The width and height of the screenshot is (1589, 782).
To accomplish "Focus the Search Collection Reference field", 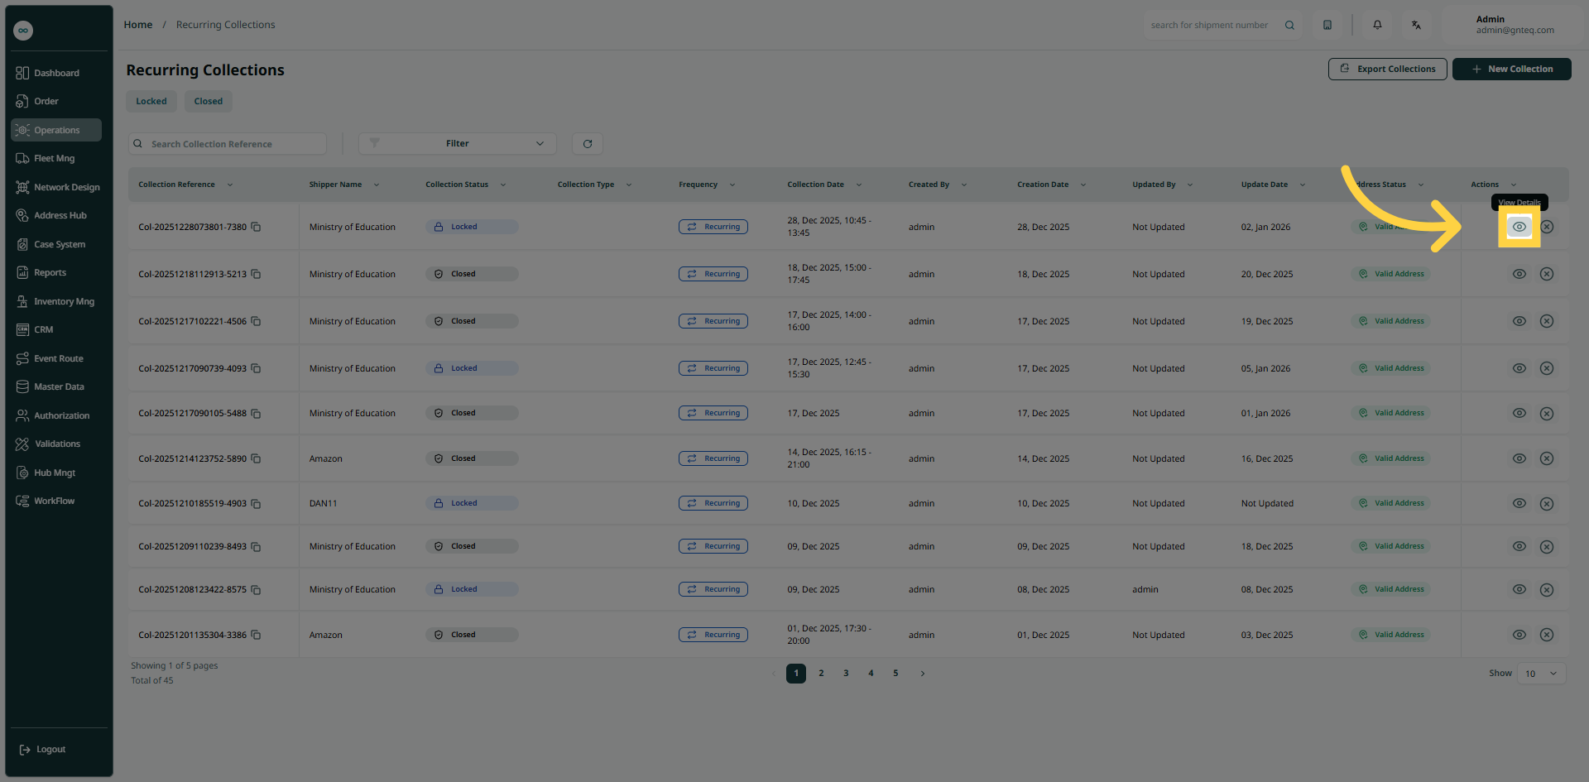I will point(228,144).
